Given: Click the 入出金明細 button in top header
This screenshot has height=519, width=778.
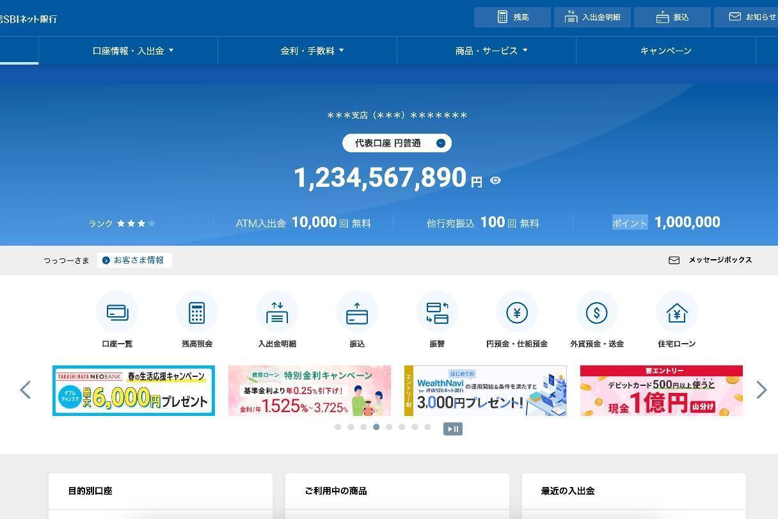Looking at the screenshot, I should 592,17.
